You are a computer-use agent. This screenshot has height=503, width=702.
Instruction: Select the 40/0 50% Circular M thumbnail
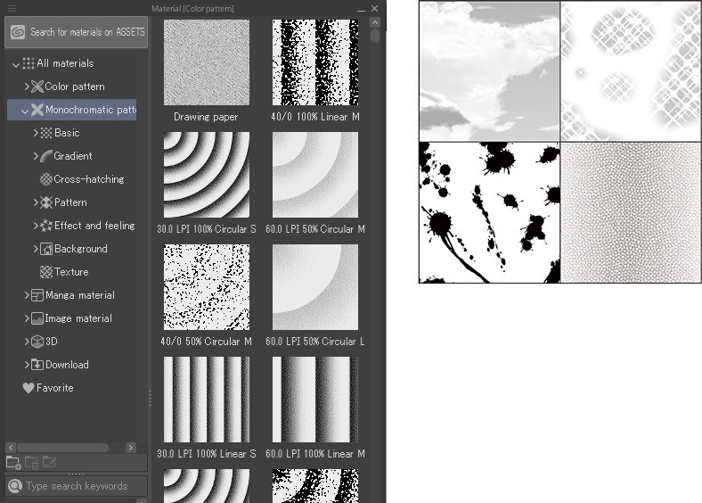[207, 287]
